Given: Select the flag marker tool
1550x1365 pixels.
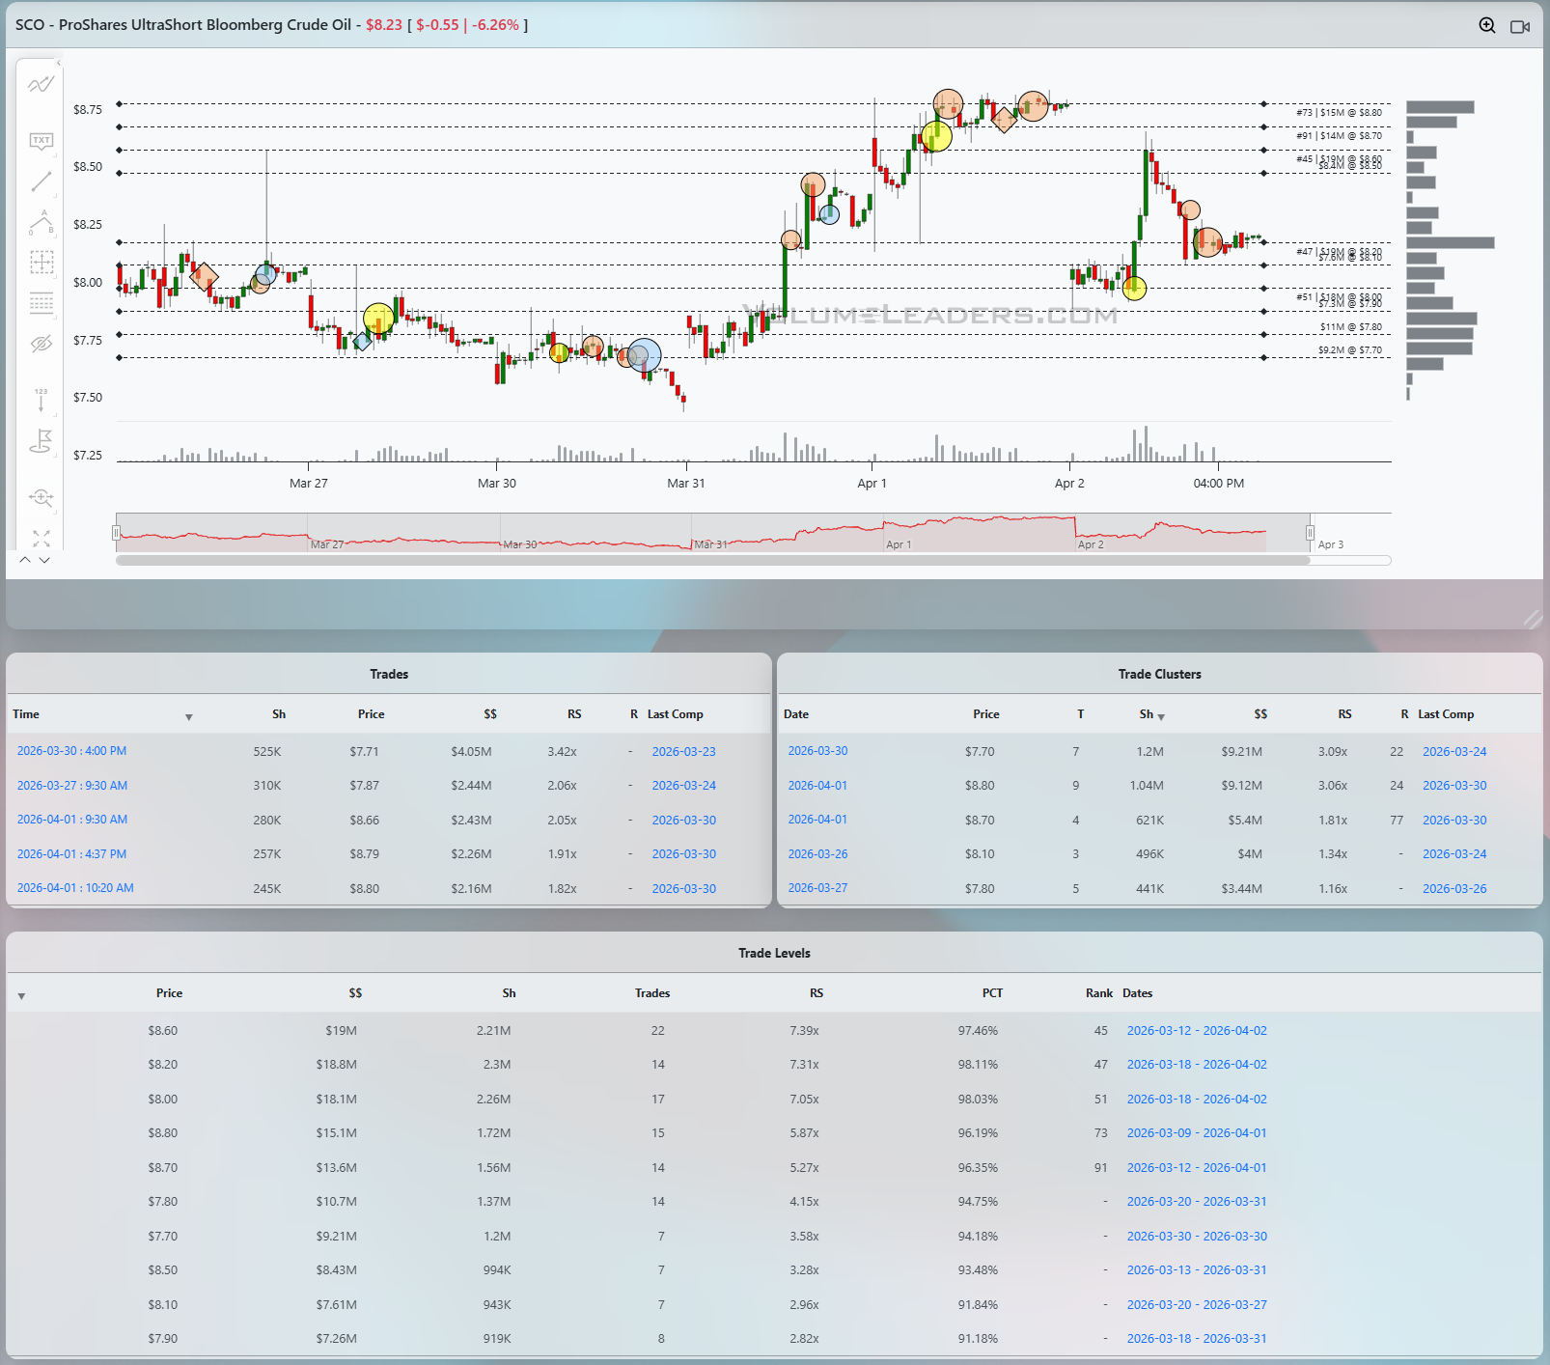Looking at the screenshot, I should coord(42,441).
